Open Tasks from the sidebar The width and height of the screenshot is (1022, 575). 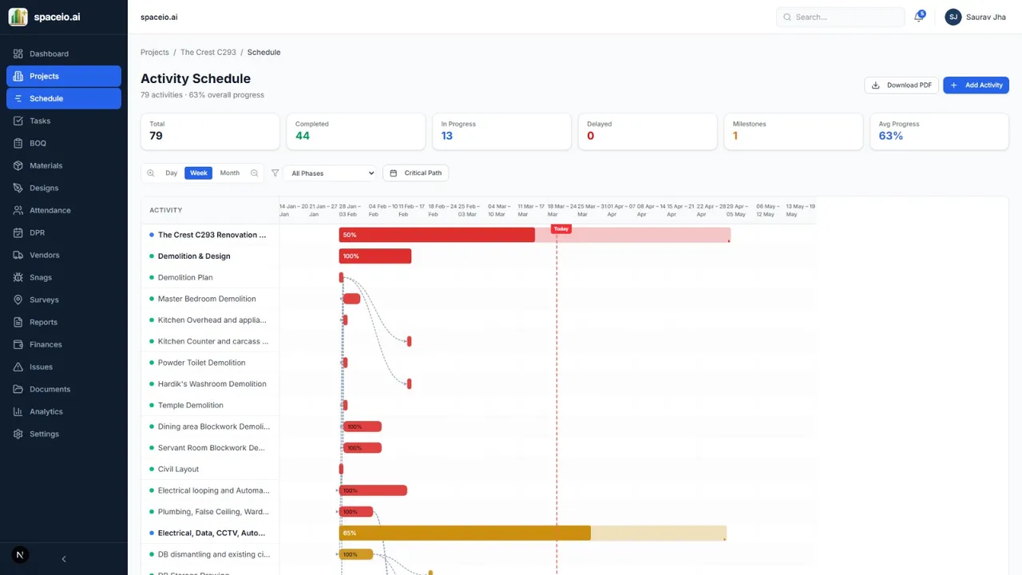64,121
